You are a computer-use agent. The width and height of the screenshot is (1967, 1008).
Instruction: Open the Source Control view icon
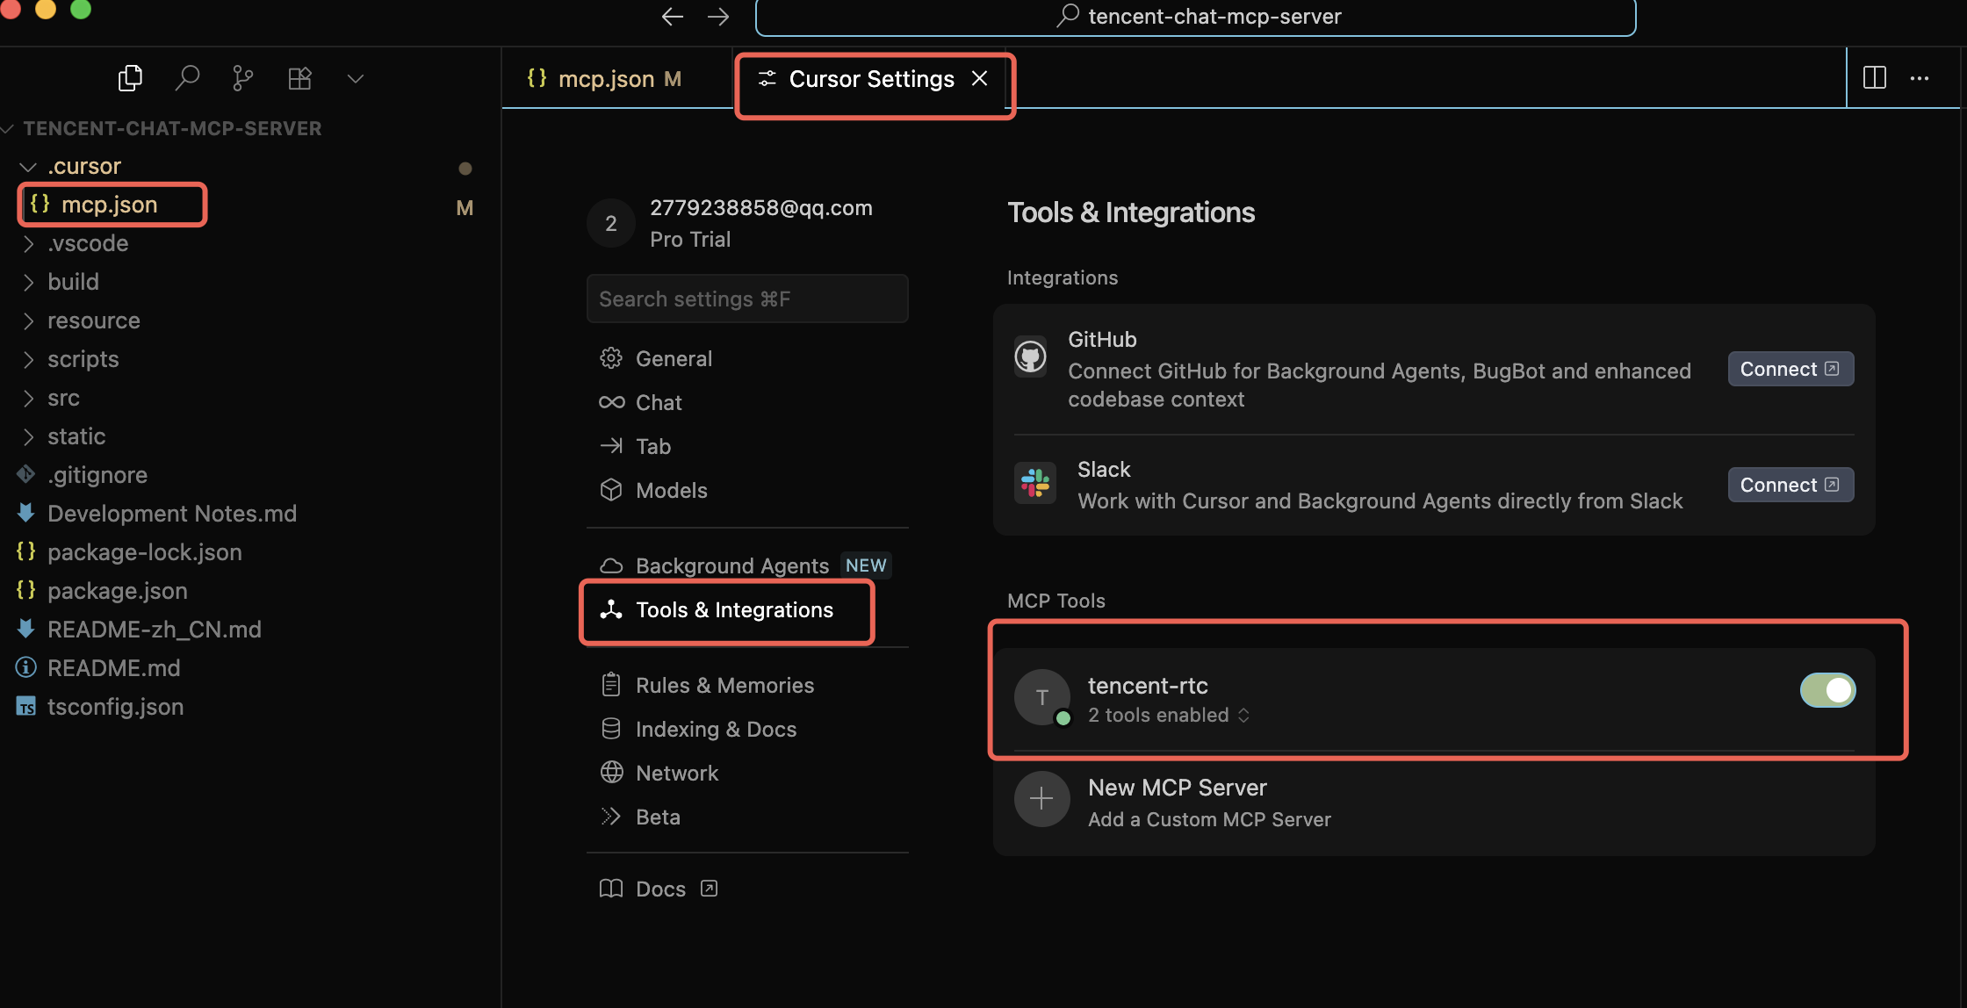pos(243,77)
